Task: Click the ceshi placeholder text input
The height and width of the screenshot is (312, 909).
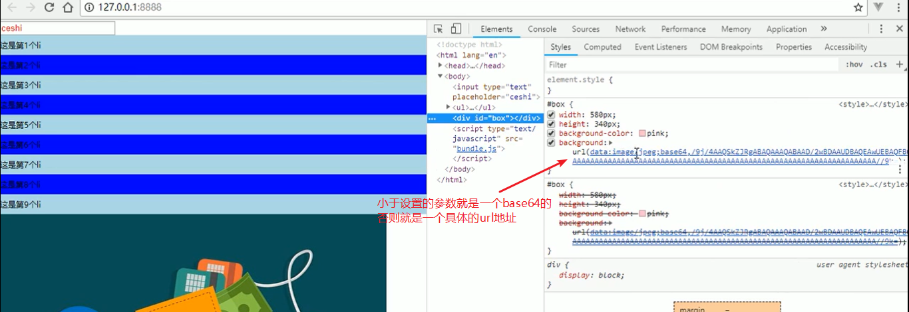Action: tap(57, 29)
